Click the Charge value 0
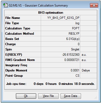 (x=79, y=44)
